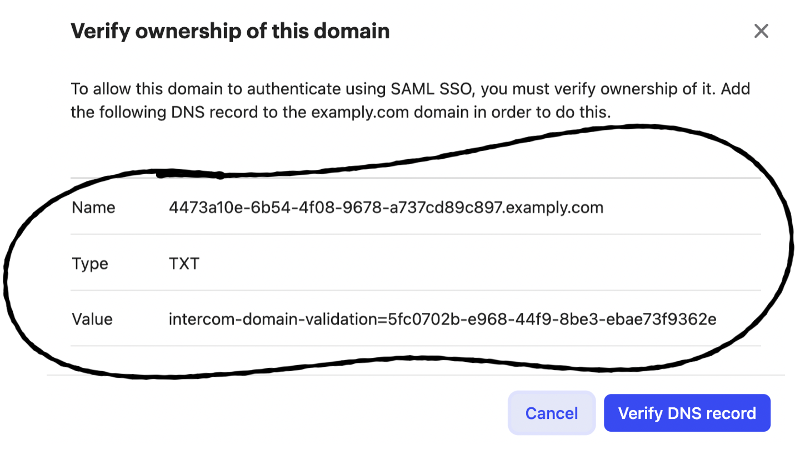Screen dimensions: 810x455
Task: Click the Type row label
Action: pos(90,264)
